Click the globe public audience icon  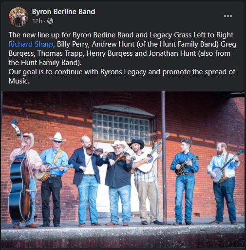point(50,21)
